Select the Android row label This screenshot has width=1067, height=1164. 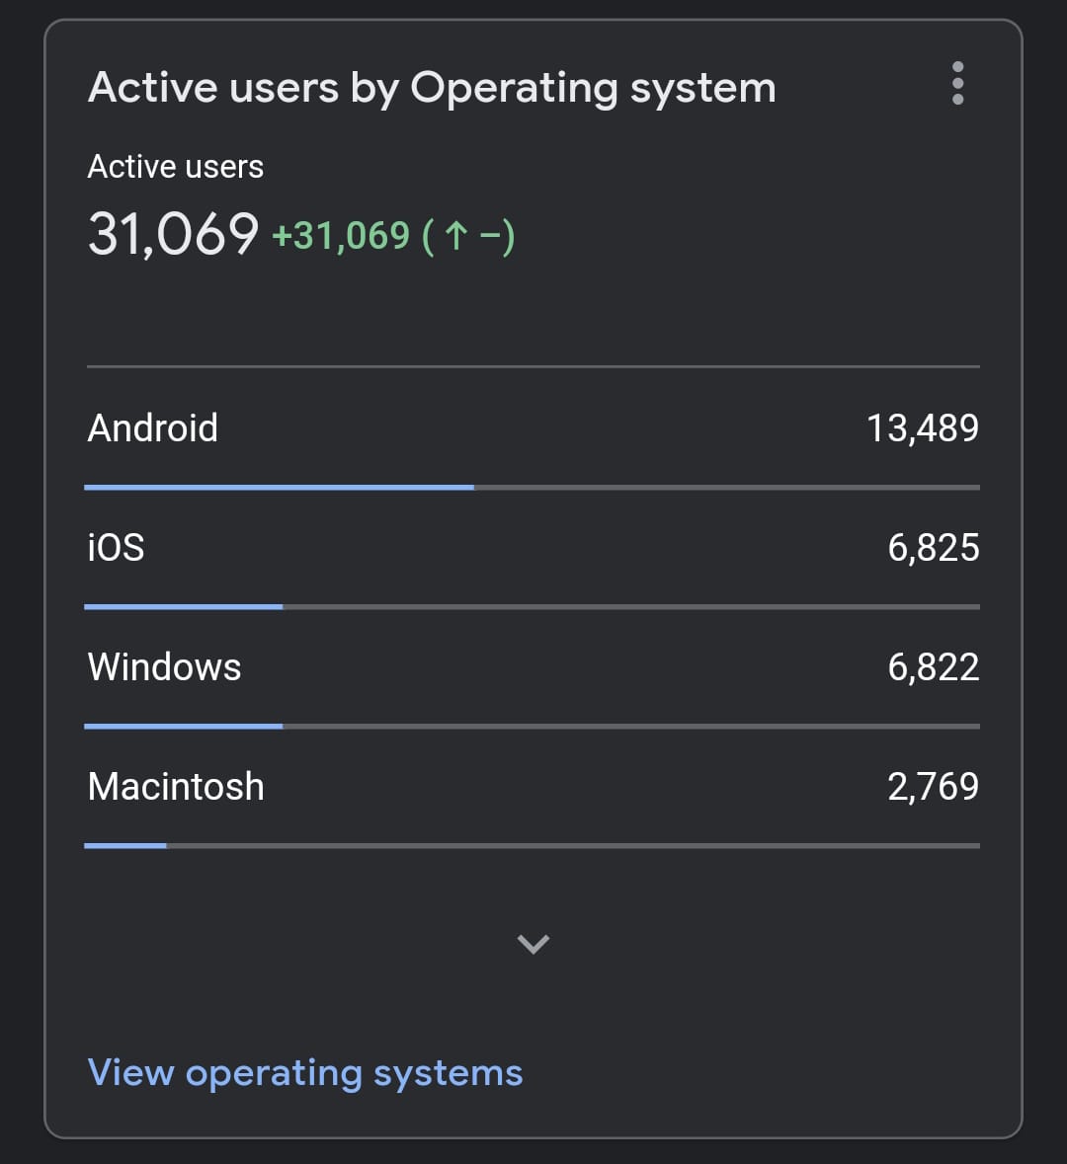point(152,428)
